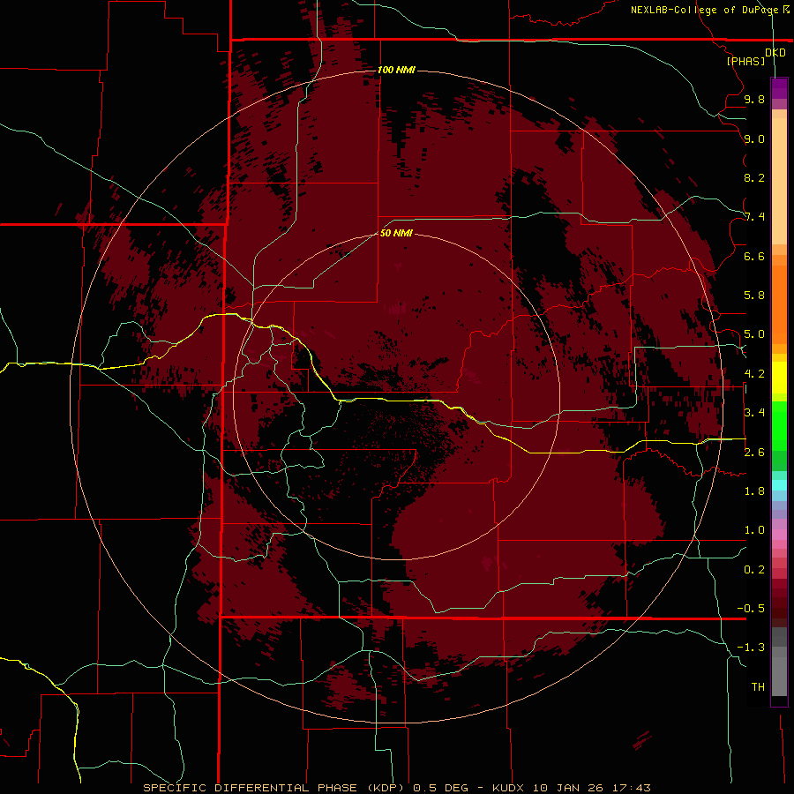The image size is (794, 794).
Task: Click the purple top band of color scale
Action: click(x=779, y=88)
